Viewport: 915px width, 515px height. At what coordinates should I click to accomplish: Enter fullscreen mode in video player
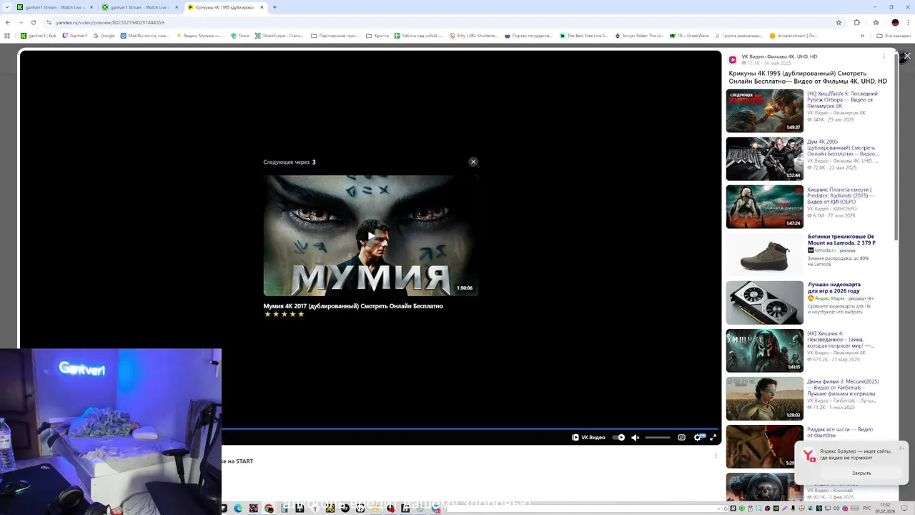click(713, 437)
